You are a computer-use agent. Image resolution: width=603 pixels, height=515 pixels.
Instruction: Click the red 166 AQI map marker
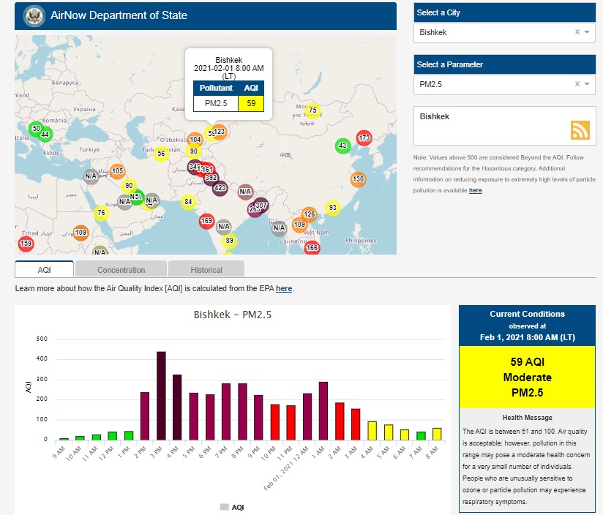[x=312, y=248]
